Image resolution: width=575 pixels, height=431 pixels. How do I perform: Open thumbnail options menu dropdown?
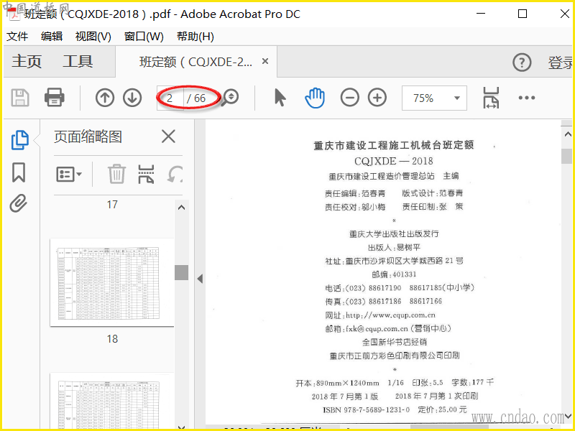[x=68, y=174]
